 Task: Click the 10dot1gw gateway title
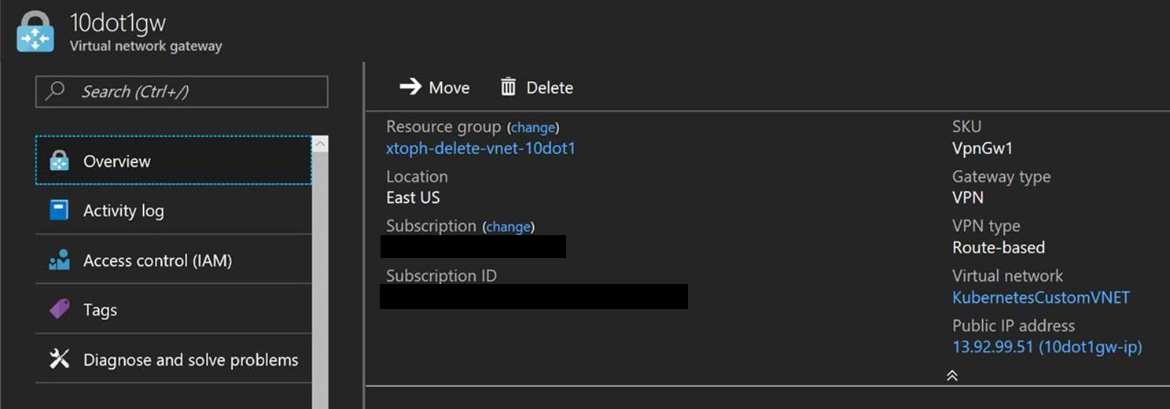(x=118, y=22)
